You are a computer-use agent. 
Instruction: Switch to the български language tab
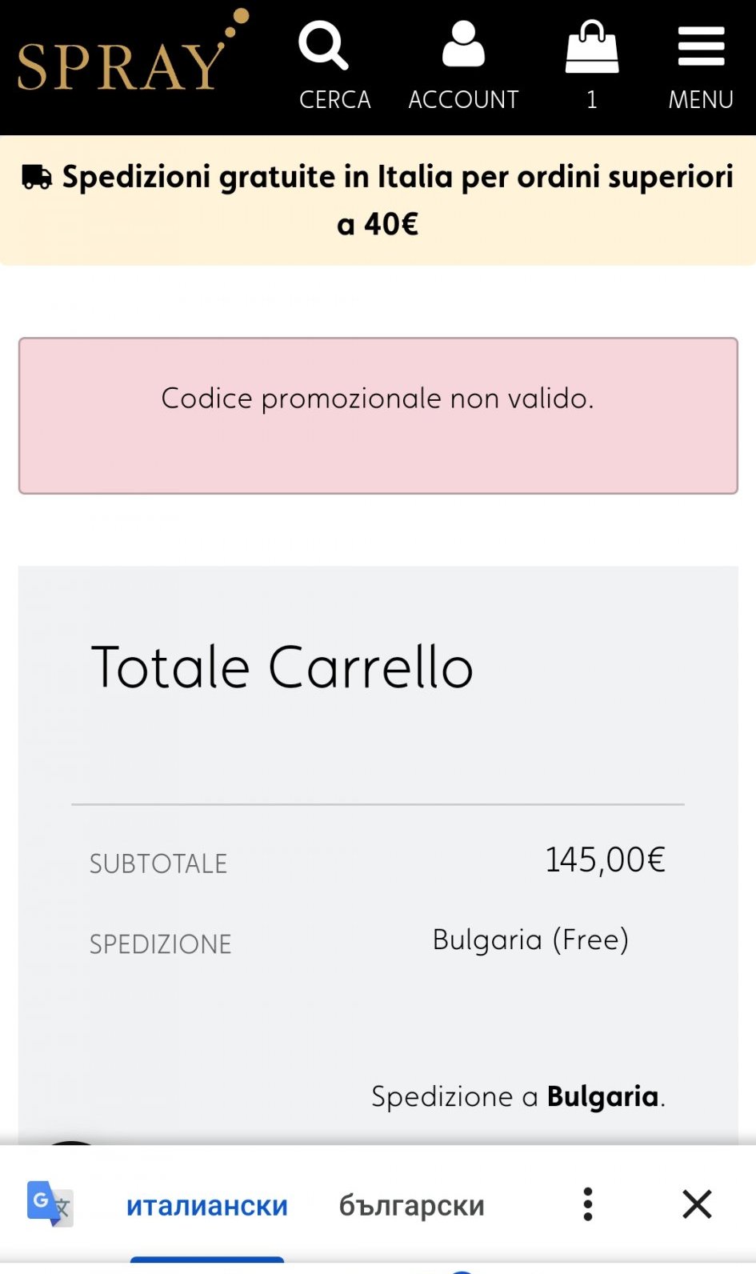point(411,1205)
